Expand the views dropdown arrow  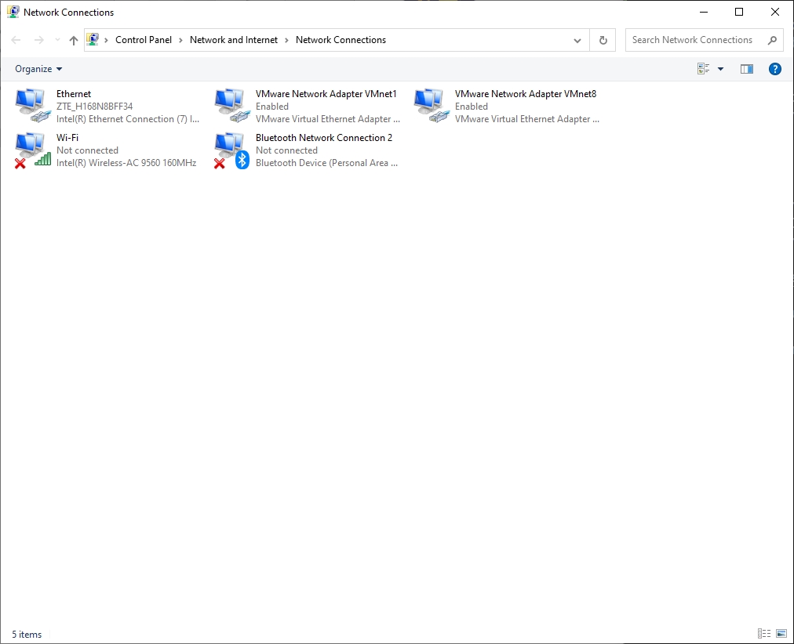720,68
